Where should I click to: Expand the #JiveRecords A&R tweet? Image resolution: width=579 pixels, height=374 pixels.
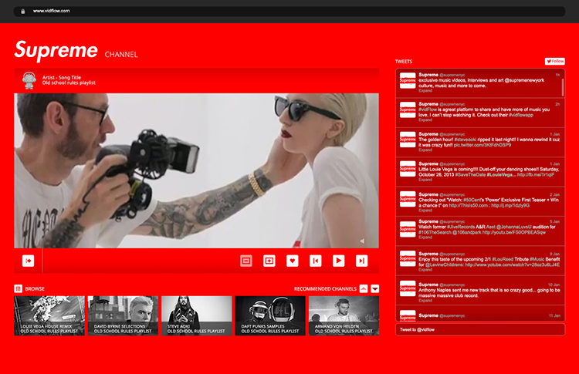coord(425,238)
